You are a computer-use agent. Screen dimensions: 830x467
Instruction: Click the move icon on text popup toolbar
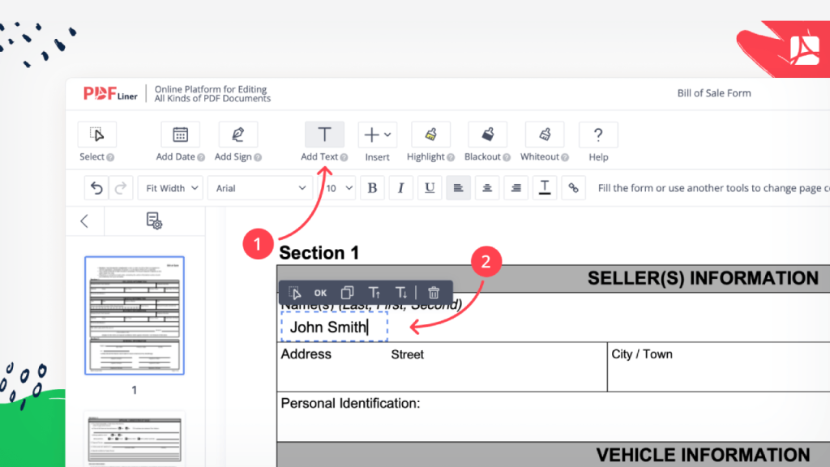tap(295, 292)
